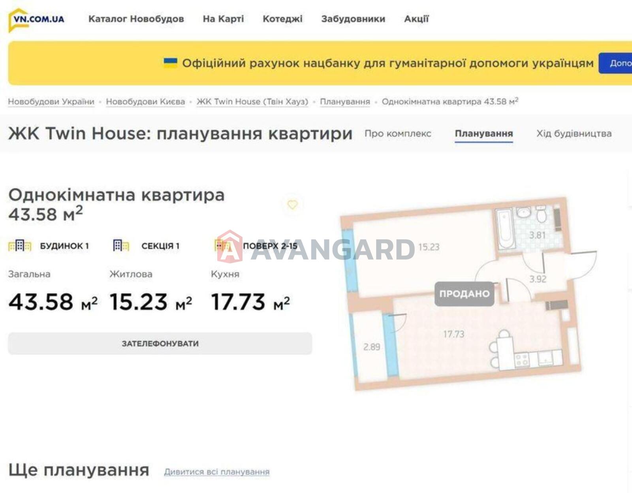Click the Загальна label

coord(29,274)
